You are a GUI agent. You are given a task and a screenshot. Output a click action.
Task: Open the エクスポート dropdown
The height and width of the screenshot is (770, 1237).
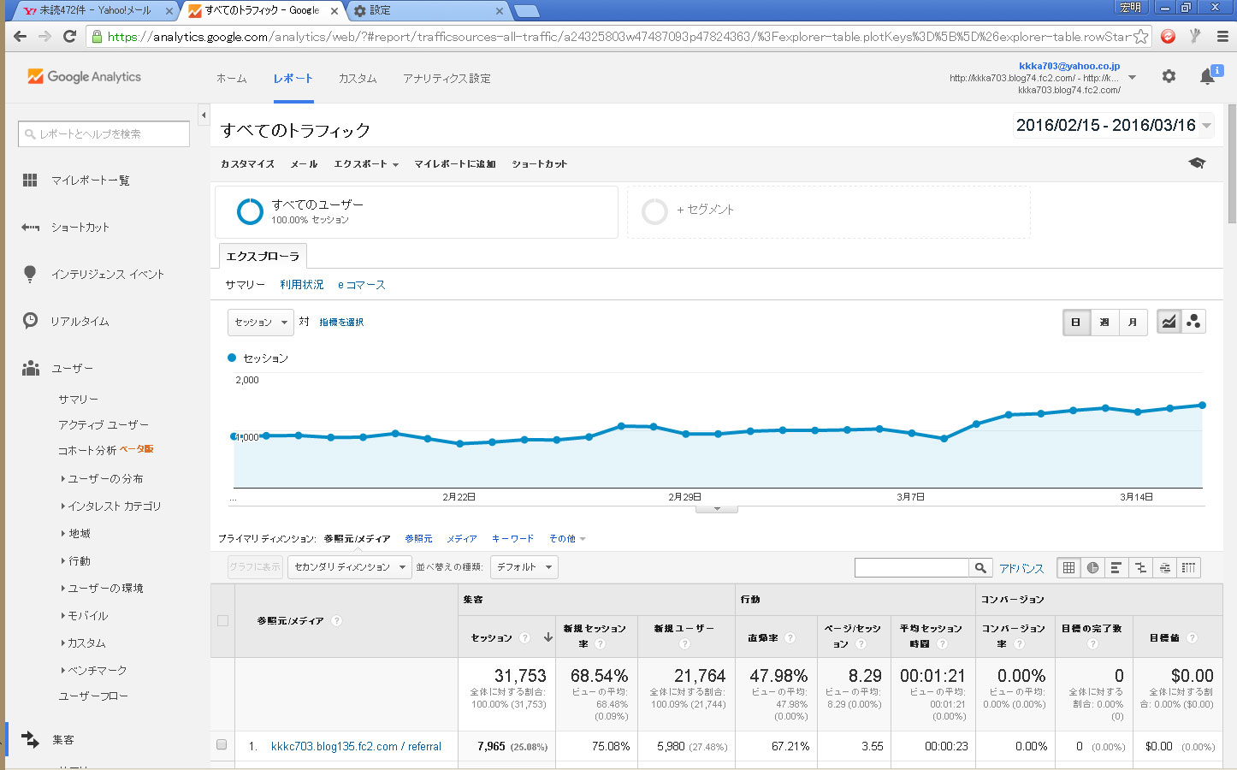point(366,163)
